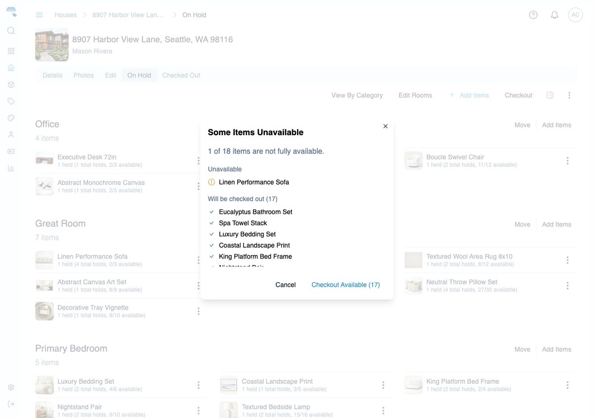
Task: Open options menu for Boucle Swivel Chair
Action: [x=567, y=160]
